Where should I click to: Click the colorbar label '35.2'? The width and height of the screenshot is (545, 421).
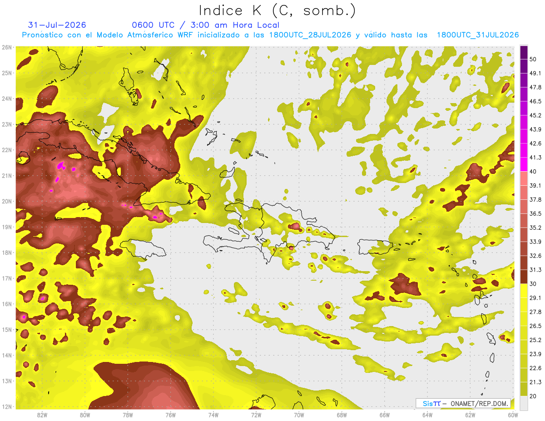pos(535,228)
